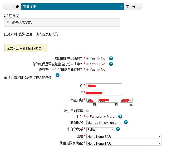
Task: Click the given name (名) text field
Action: 104,93
